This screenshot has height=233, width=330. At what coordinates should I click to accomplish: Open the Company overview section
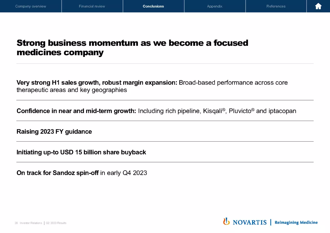pos(31,6)
